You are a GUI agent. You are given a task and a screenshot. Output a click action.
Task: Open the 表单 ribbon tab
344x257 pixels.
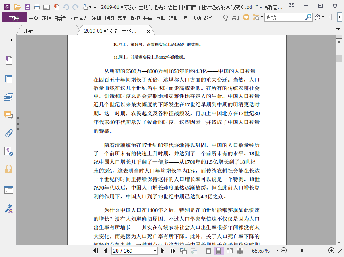point(122,18)
